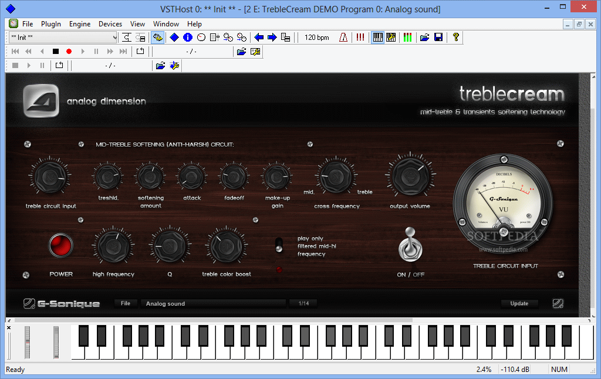Click the document-with-slider parameters icon

[215, 37]
